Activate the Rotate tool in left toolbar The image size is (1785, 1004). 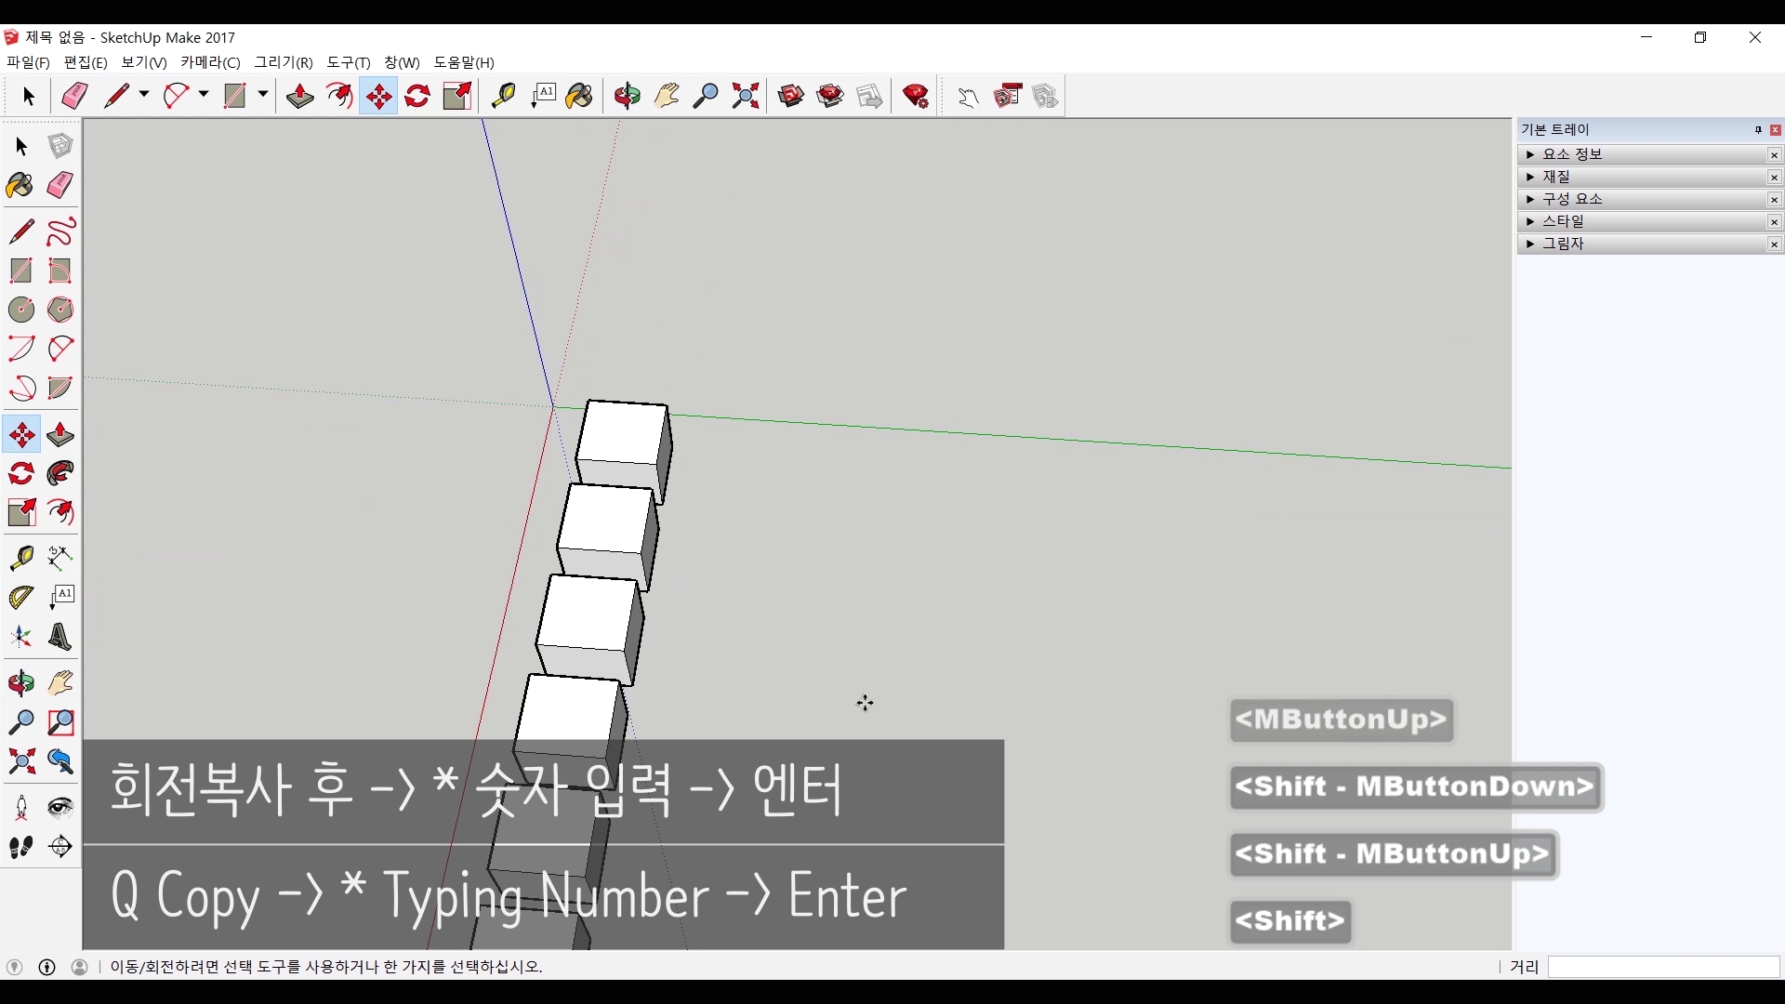coord(21,474)
